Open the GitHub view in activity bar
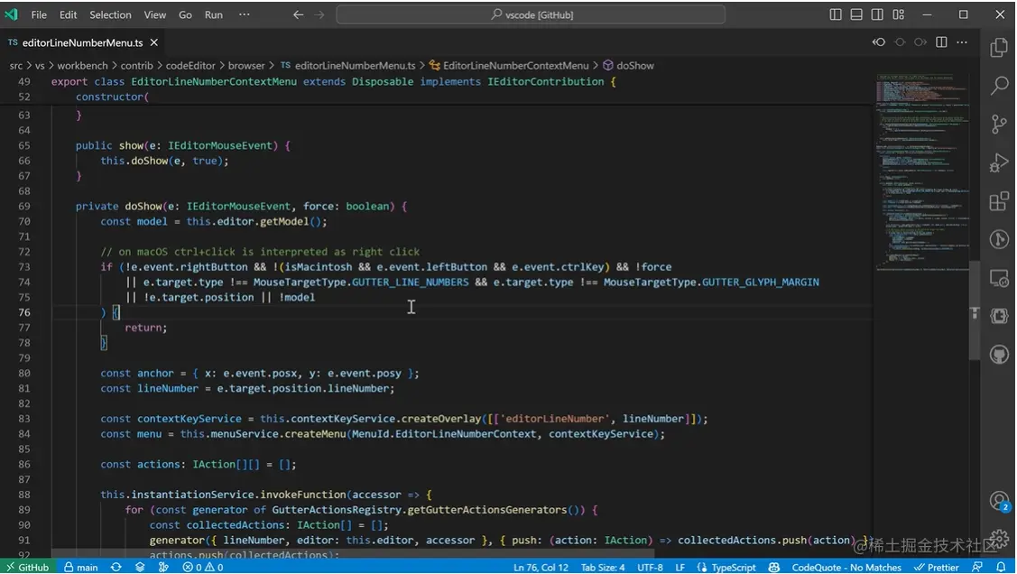1017x574 pixels. click(999, 355)
